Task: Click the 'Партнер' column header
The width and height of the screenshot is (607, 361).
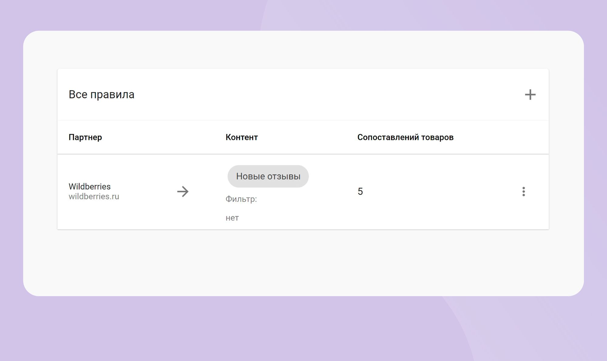Action: pyautogui.click(x=85, y=137)
